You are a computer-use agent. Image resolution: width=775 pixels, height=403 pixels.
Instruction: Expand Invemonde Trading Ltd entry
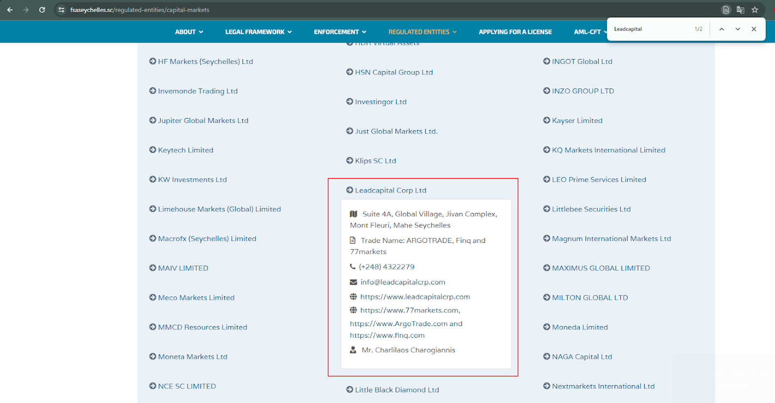coord(193,91)
